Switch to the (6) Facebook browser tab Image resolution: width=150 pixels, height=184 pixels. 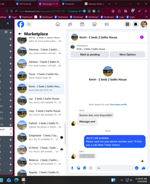point(25,4)
